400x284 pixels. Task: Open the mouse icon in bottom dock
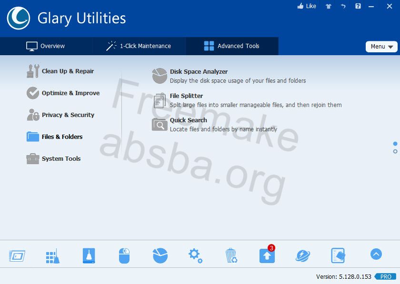(124, 256)
